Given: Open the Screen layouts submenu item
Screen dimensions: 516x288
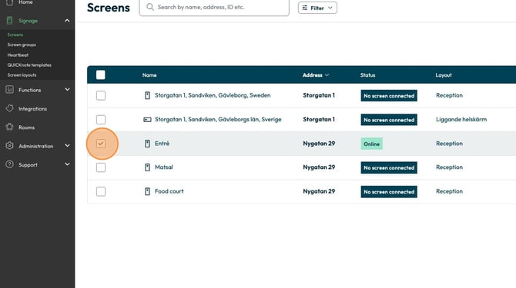Looking at the screenshot, I should pos(22,75).
